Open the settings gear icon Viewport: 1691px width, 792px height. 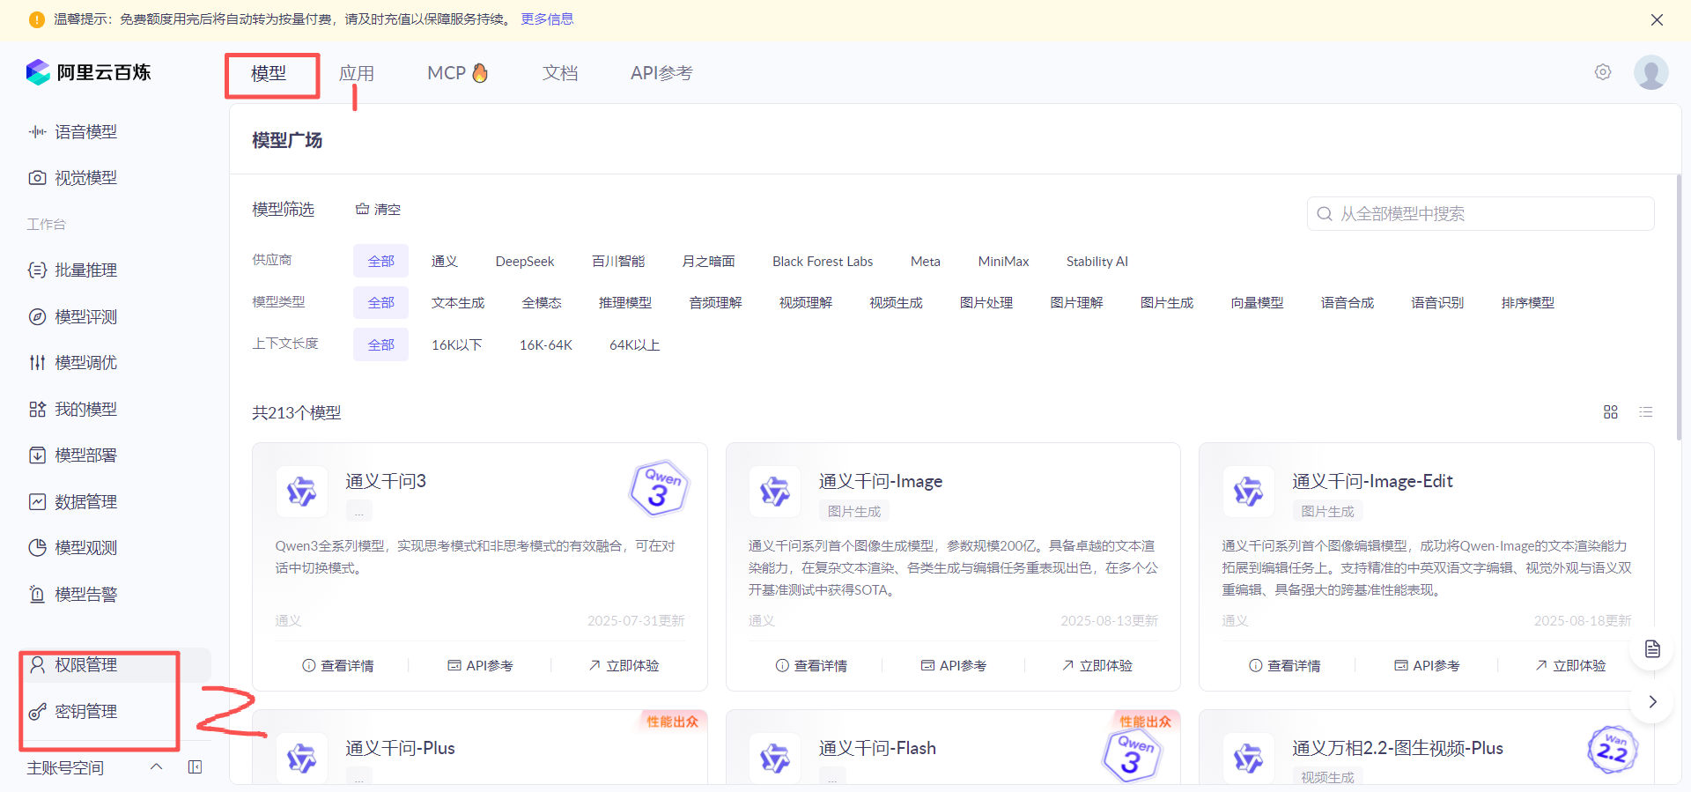click(x=1603, y=72)
